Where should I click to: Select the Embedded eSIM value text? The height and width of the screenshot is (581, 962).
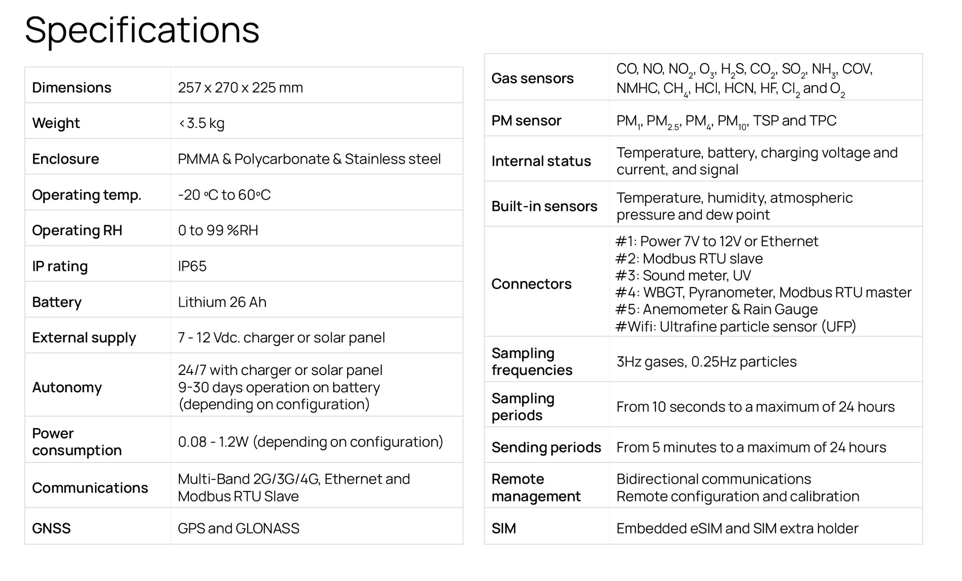click(x=737, y=528)
